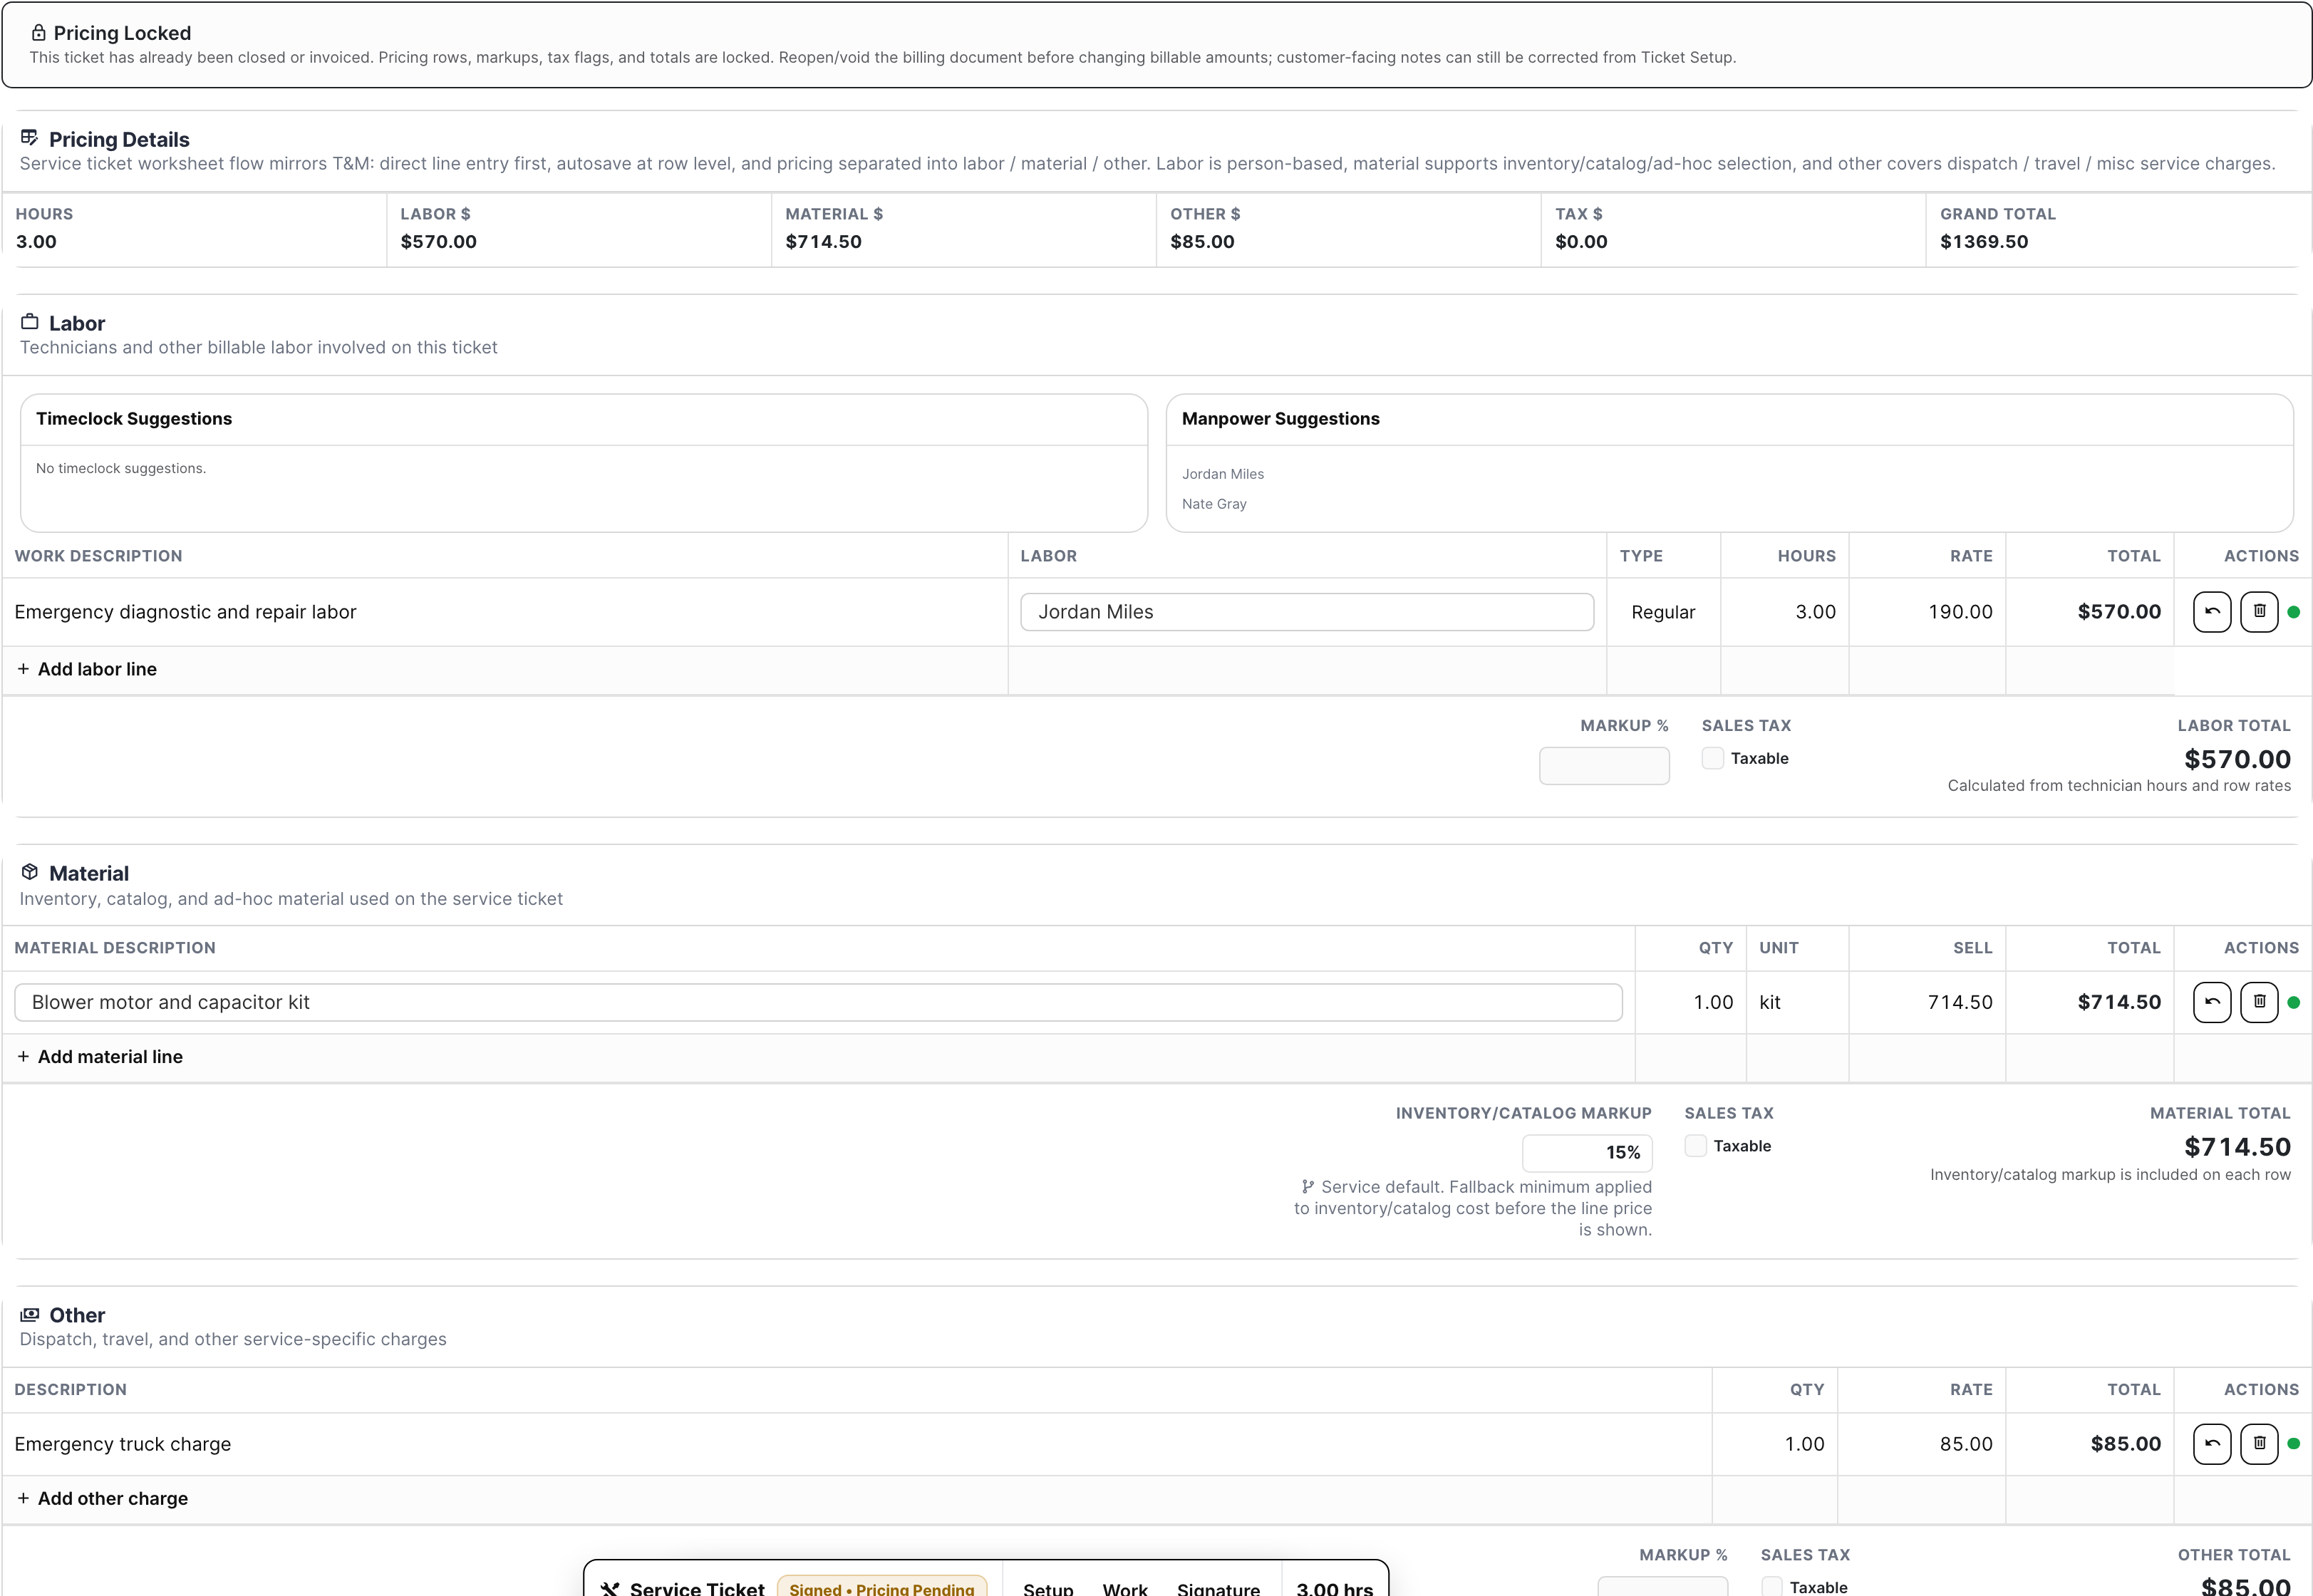
Task: Add a labor line
Action: coord(87,669)
